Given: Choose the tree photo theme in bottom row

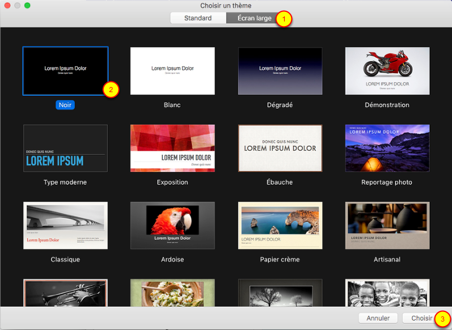Looking at the screenshot, I should [280, 293].
